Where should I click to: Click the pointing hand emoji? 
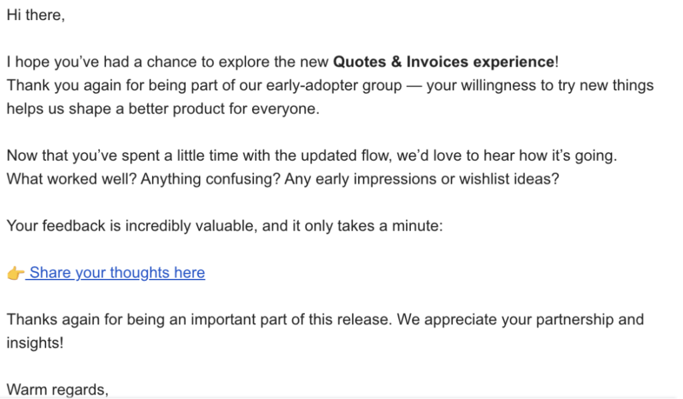(x=15, y=274)
